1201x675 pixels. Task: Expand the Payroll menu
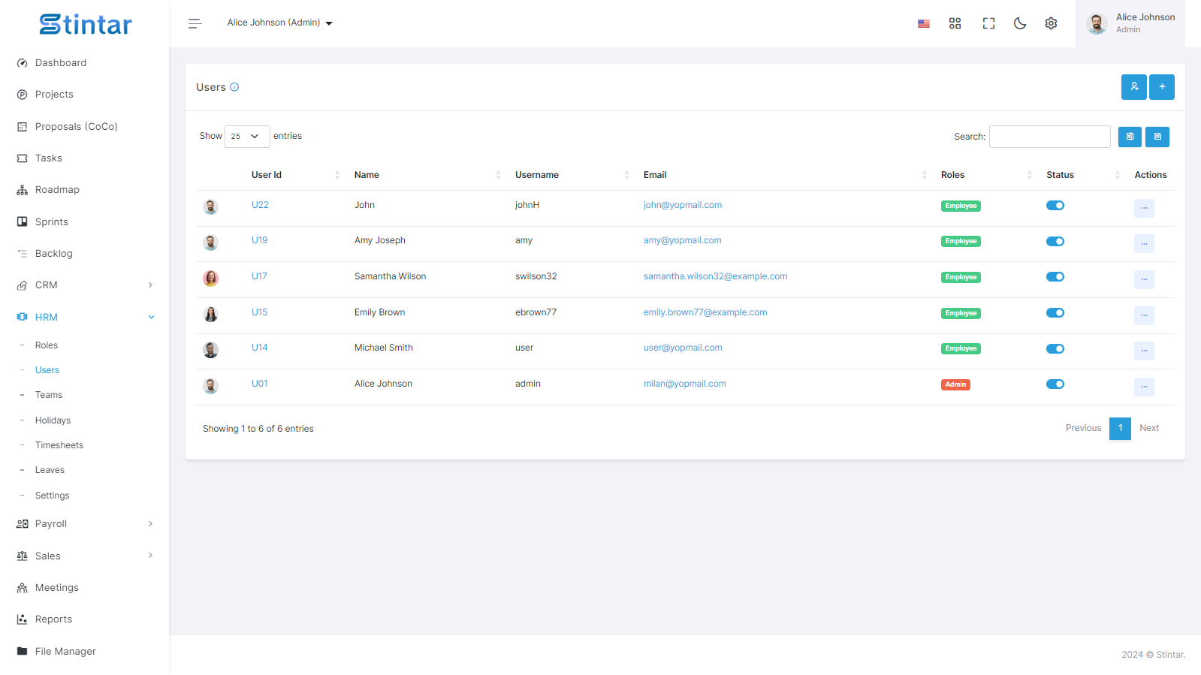point(85,524)
